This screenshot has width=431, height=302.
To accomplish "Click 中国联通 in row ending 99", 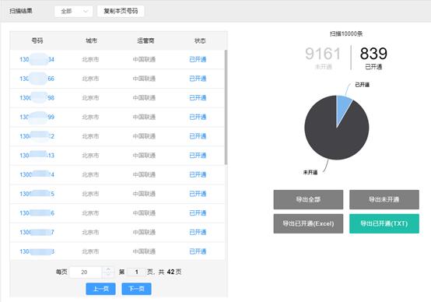I will (144, 117).
